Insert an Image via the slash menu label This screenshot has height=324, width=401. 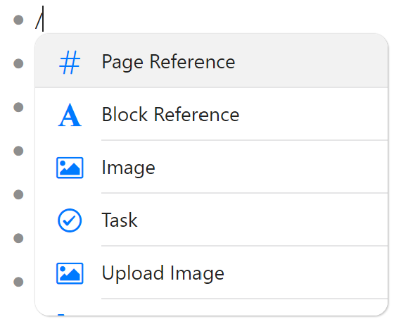click(128, 168)
